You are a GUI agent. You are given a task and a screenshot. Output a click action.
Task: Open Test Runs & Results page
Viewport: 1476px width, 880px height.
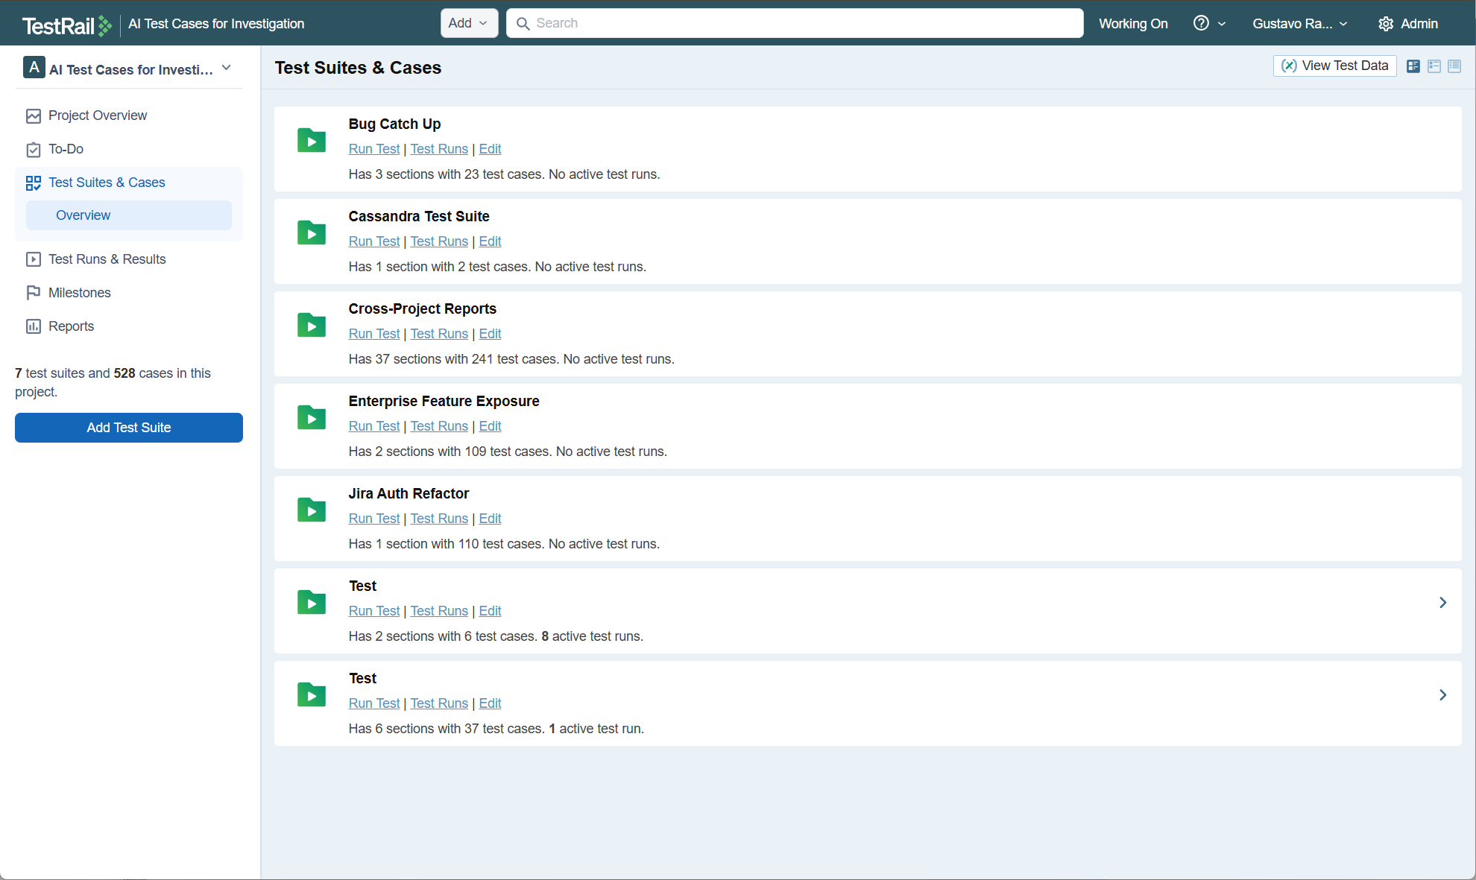point(107,259)
